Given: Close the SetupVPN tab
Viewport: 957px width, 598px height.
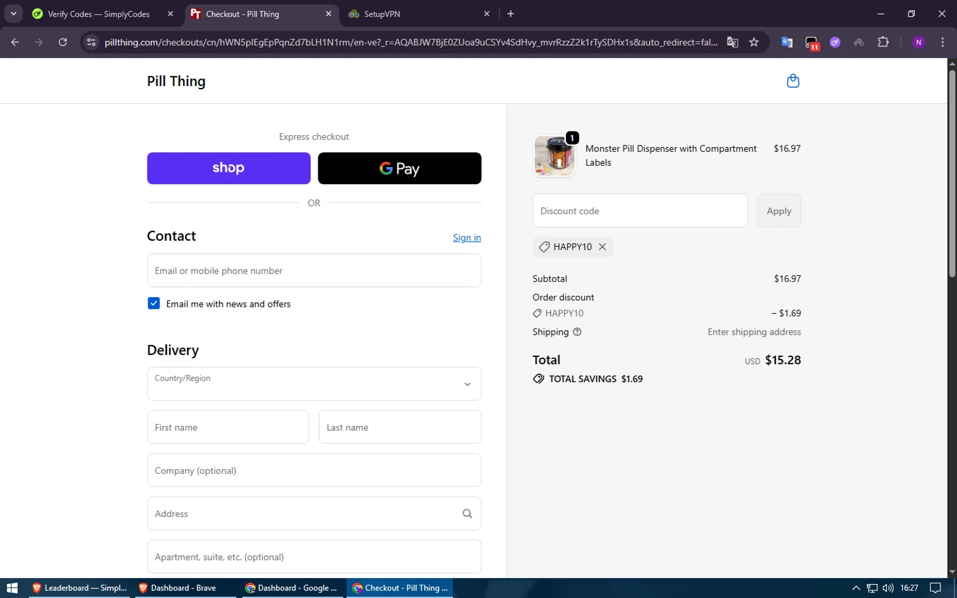Looking at the screenshot, I should (x=487, y=13).
